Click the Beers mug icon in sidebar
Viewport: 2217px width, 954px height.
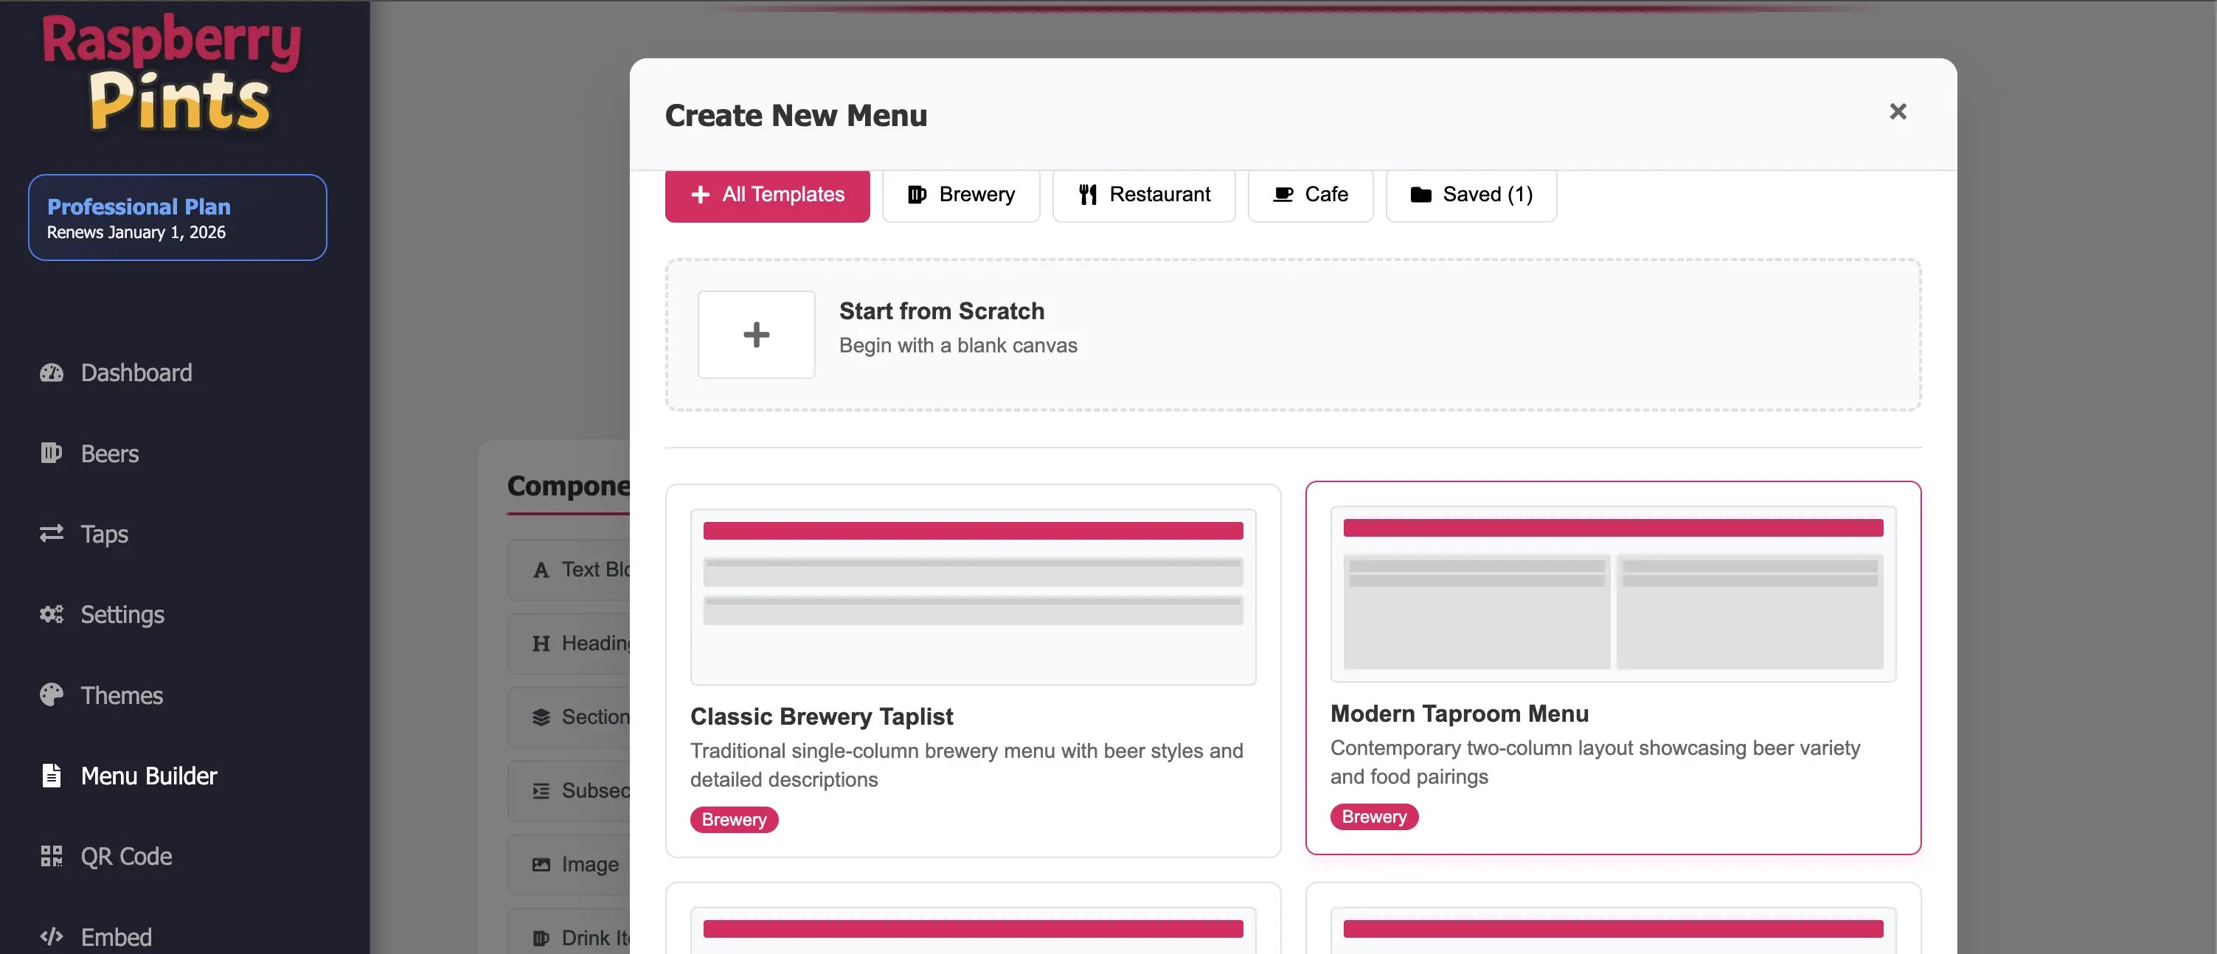point(52,453)
